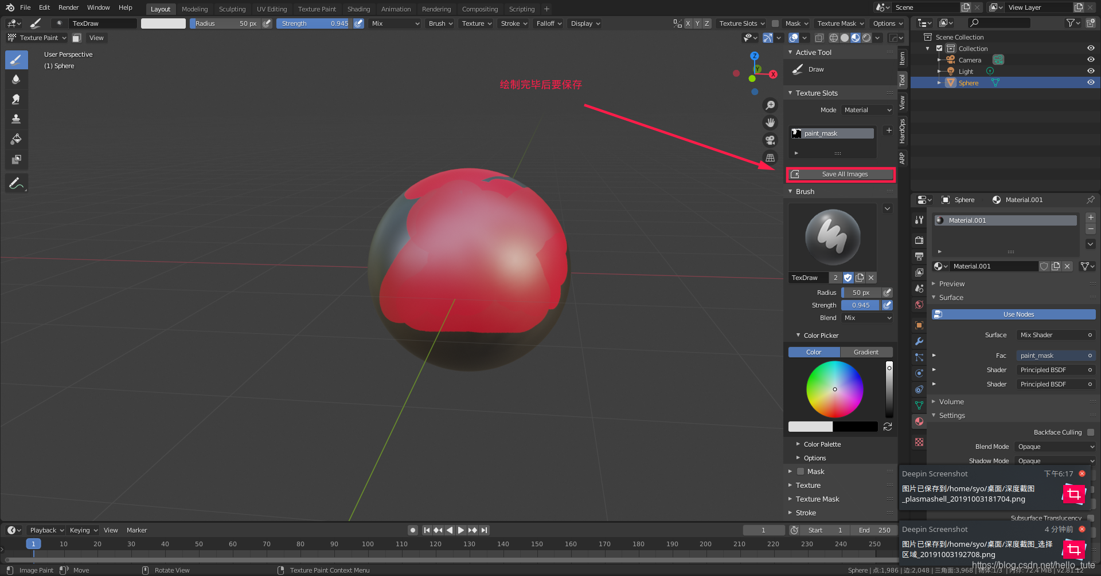Switch to the UV Editing workspace tab
Image resolution: width=1101 pixels, height=576 pixels.
tap(272, 9)
